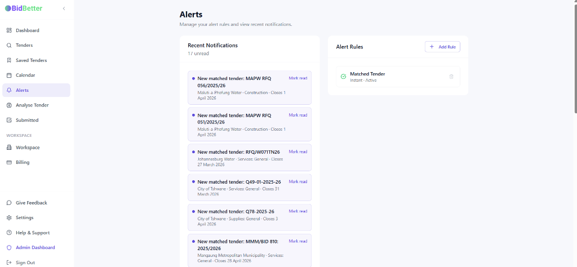Mark RFQJW071TN26 notification as read
Viewport: 577px width, 267px height.
coord(298,152)
